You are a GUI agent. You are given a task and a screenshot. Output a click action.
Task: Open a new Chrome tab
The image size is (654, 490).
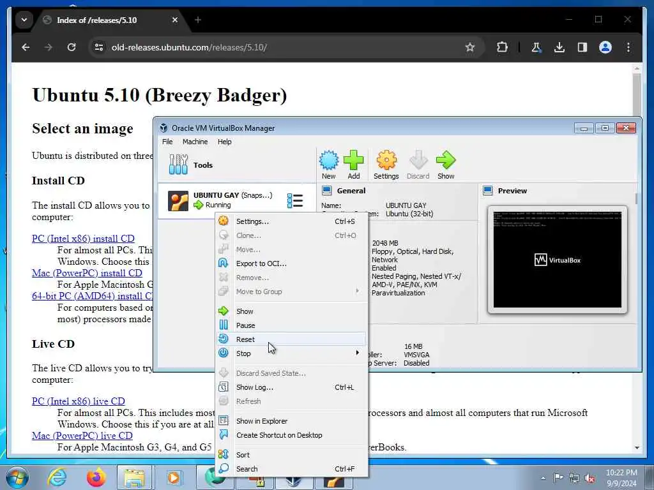(198, 20)
